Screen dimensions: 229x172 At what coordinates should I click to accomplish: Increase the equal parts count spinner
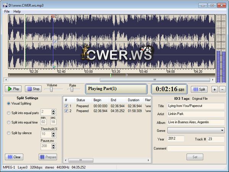point(53,110)
